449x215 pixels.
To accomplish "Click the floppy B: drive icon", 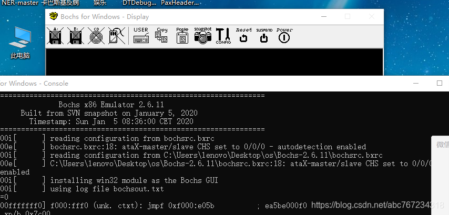I will coord(76,36).
